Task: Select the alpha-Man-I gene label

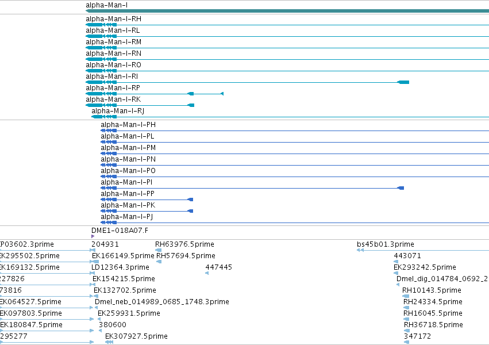Action: (x=107, y=5)
